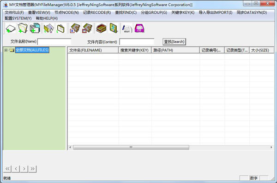Click the folder with document link icon
This screenshot has width=277, height=183.
coord(48,29)
